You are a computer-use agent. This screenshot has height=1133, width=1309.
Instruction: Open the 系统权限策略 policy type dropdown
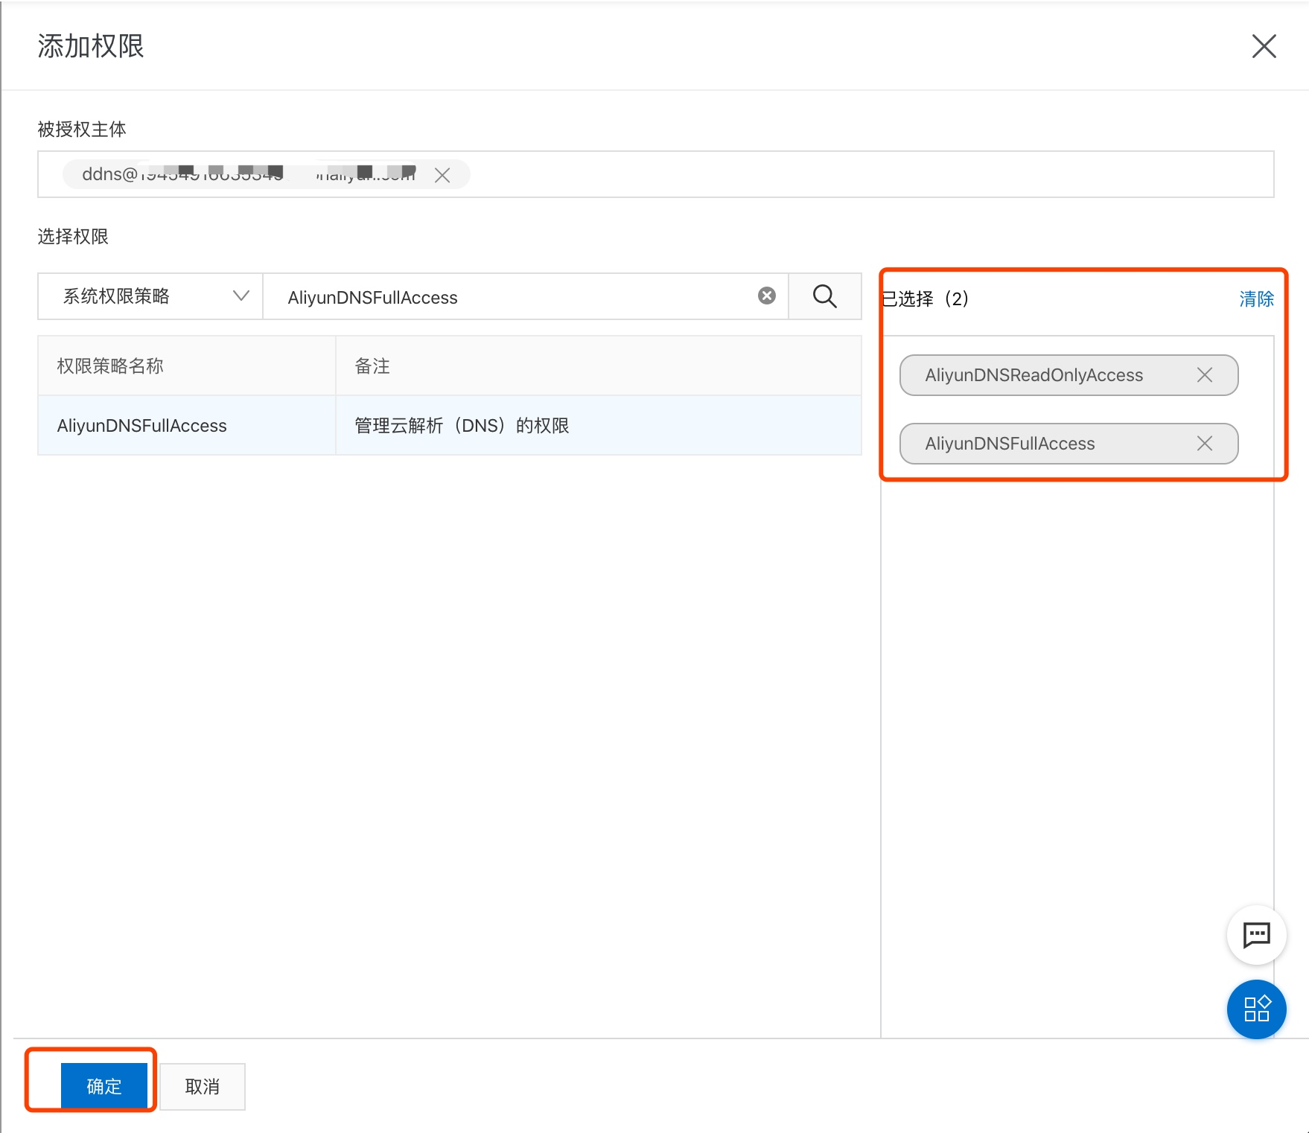pos(150,296)
